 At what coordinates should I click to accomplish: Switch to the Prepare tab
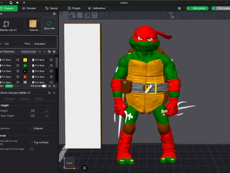[9, 8]
